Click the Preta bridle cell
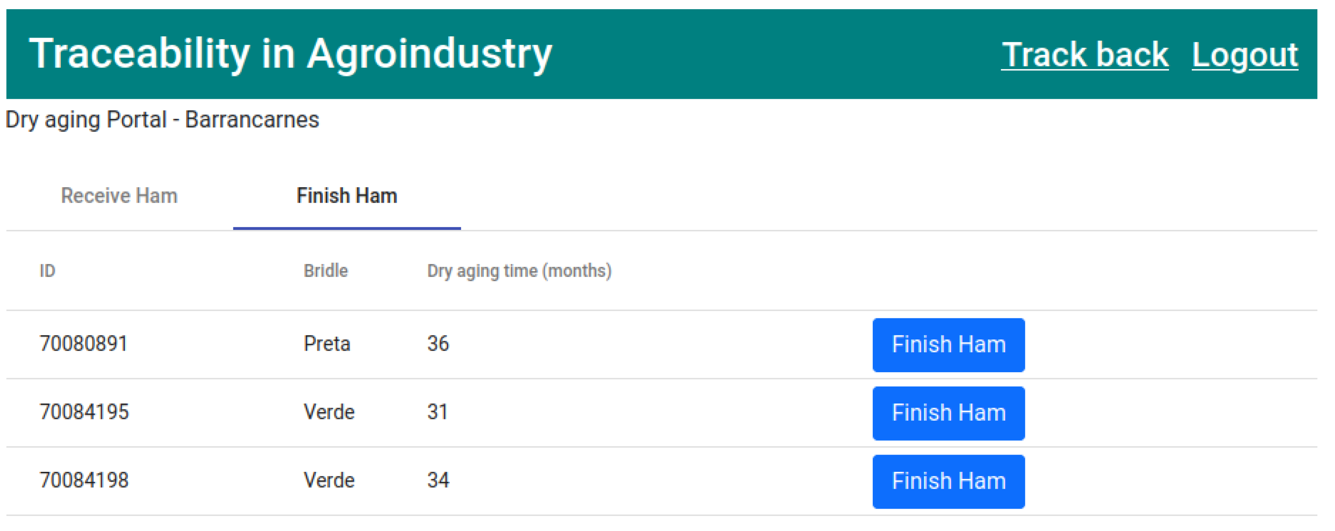The image size is (1335, 531). pos(327,344)
